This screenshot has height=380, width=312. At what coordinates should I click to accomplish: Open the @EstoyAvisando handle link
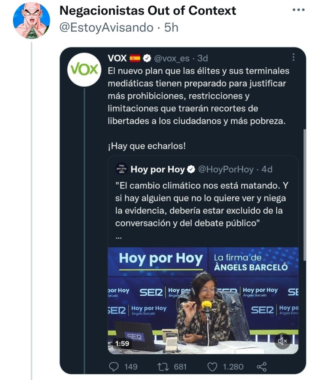tap(106, 28)
